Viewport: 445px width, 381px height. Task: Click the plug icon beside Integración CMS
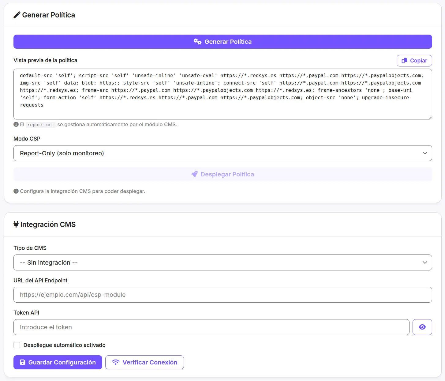click(x=16, y=224)
